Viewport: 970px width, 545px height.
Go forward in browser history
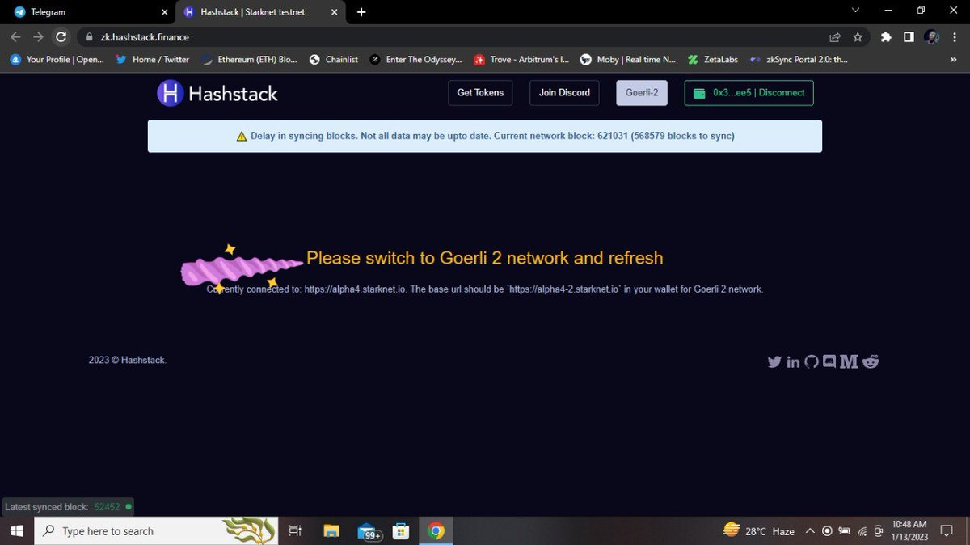point(38,37)
